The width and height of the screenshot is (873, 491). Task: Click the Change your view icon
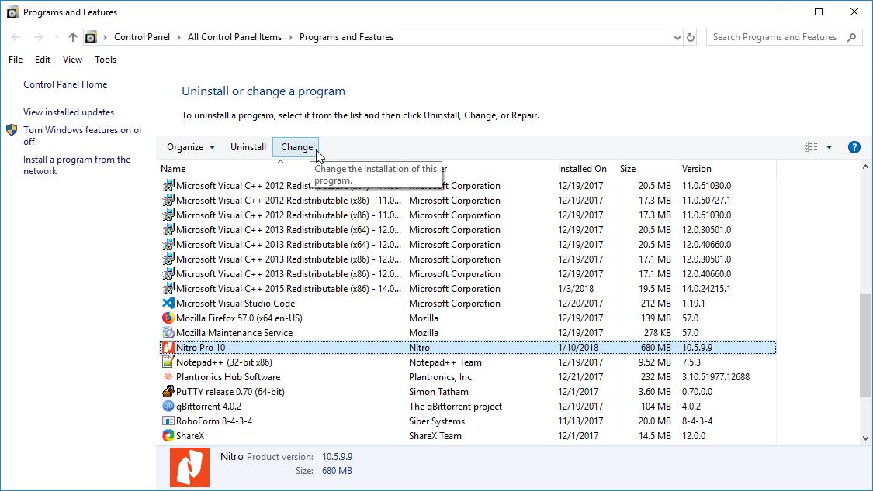pyautogui.click(x=811, y=147)
